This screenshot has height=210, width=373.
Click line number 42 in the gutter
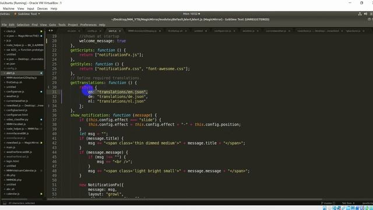54,143
